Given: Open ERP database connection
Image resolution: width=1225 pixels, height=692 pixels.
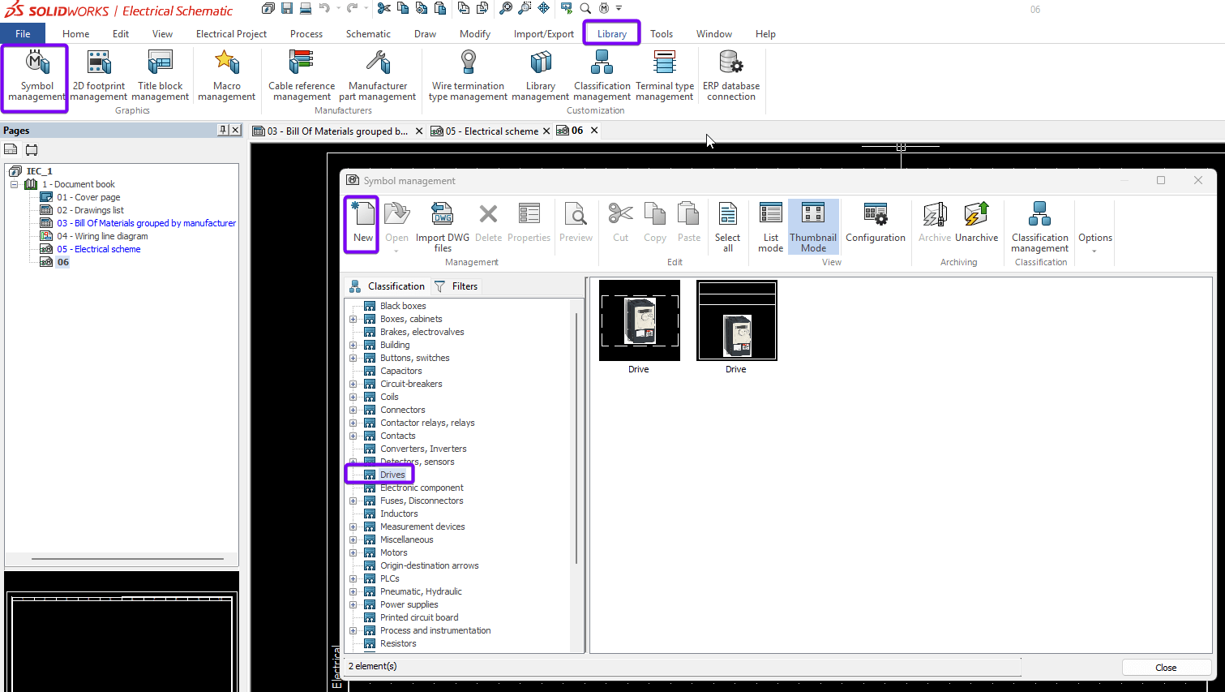Looking at the screenshot, I should pyautogui.click(x=730, y=75).
